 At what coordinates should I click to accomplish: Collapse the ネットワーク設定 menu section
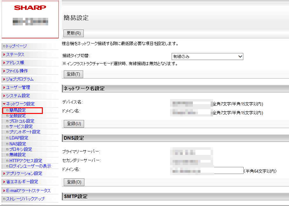(x=20, y=104)
